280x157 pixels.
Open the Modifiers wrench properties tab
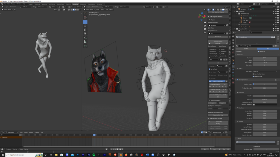pos(233,63)
